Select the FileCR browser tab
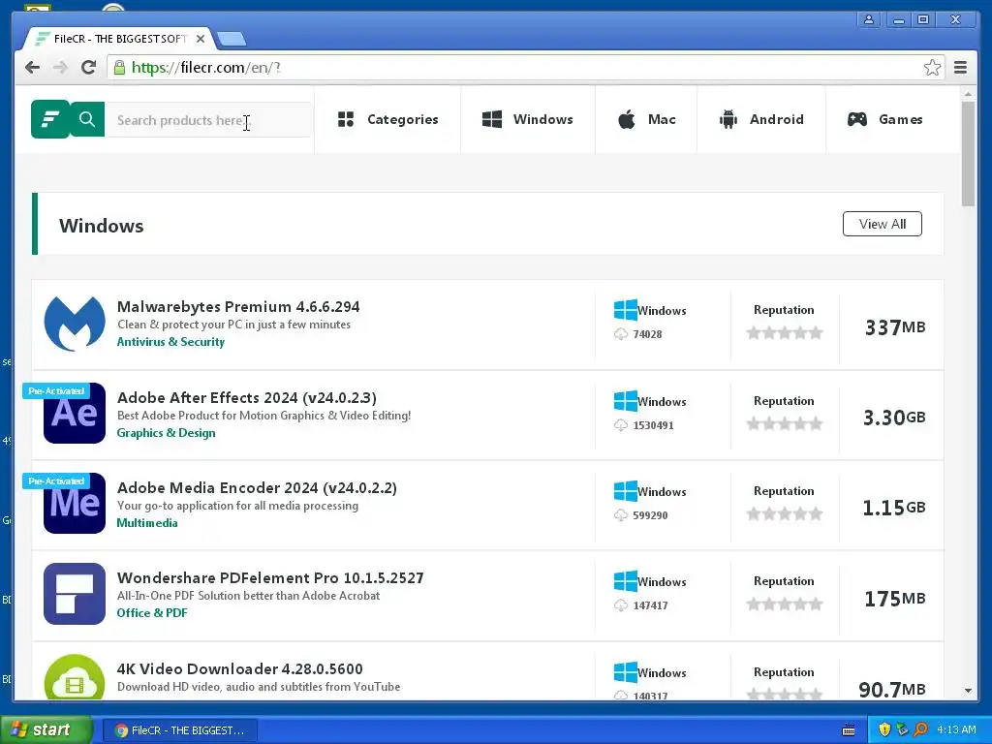 point(119,39)
